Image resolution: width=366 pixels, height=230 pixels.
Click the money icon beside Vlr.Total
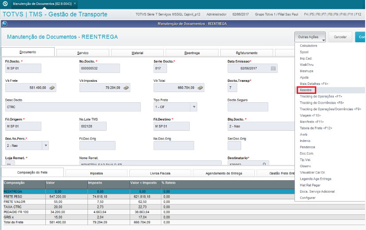200,88
